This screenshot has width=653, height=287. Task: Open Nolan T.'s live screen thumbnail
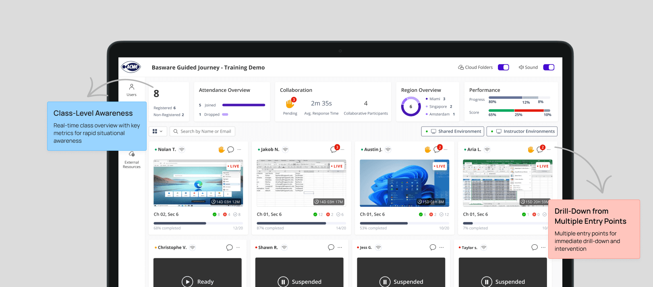click(x=198, y=183)
